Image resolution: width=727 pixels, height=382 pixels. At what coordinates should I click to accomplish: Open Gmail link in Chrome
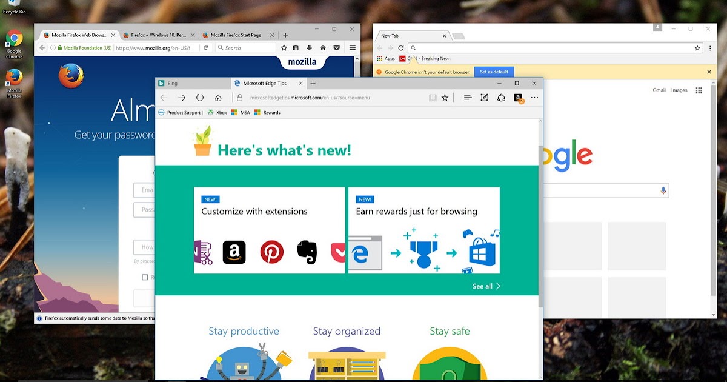(x=659, y=90)
